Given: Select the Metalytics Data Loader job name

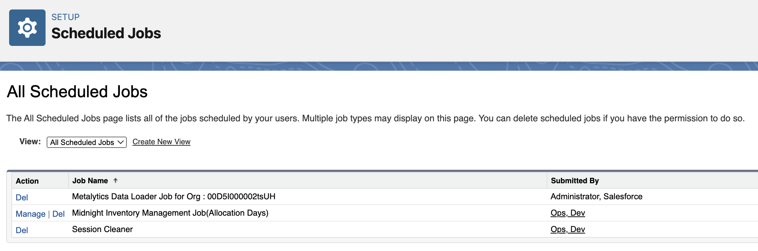Looking at the screenshot, I should (x=173, y=196).
